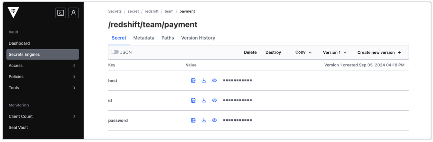This screenshot has width=433, height=142.
Task: Click the Destroy button
Action: 273,52
